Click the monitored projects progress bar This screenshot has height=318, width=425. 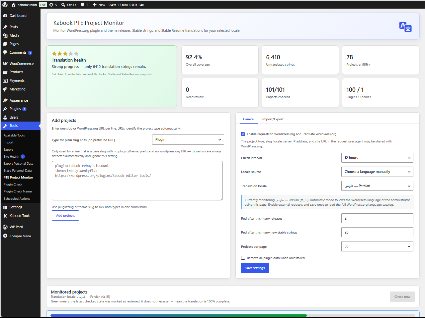233,315
